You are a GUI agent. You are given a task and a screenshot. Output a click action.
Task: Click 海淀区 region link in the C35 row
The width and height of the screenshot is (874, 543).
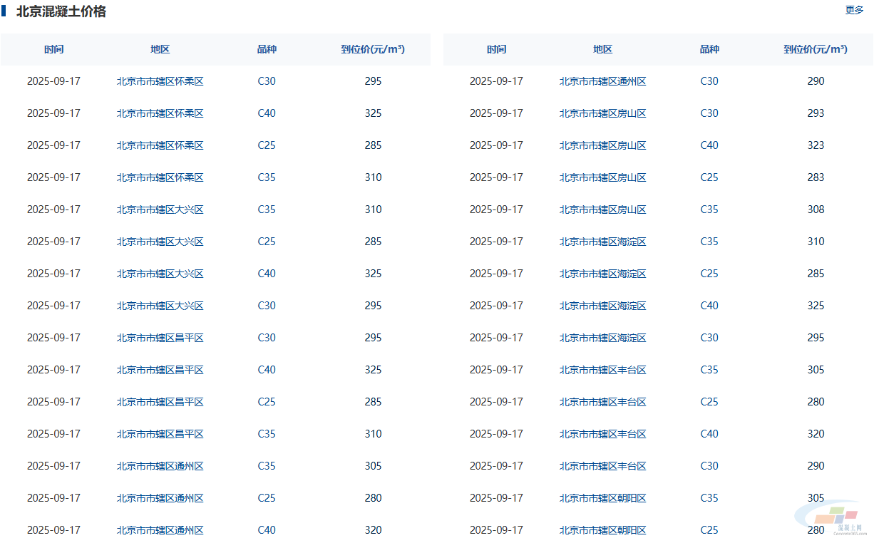[603, 242]
